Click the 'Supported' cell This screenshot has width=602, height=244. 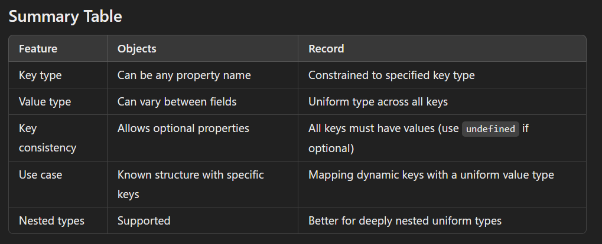click(144, 221)
